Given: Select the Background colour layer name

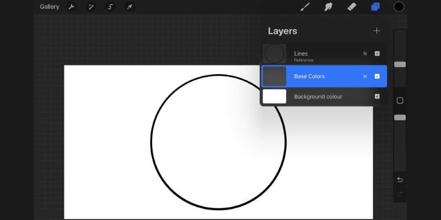Looking at the screenshot, I should click(x=318, y=97).
